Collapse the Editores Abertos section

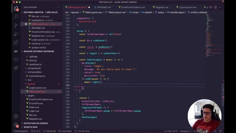tap(41, 12)
